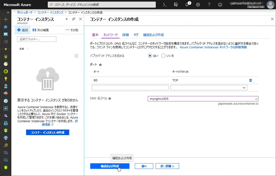Open the account avatar menu
The image size is (276, 176).
click(270, 5)
